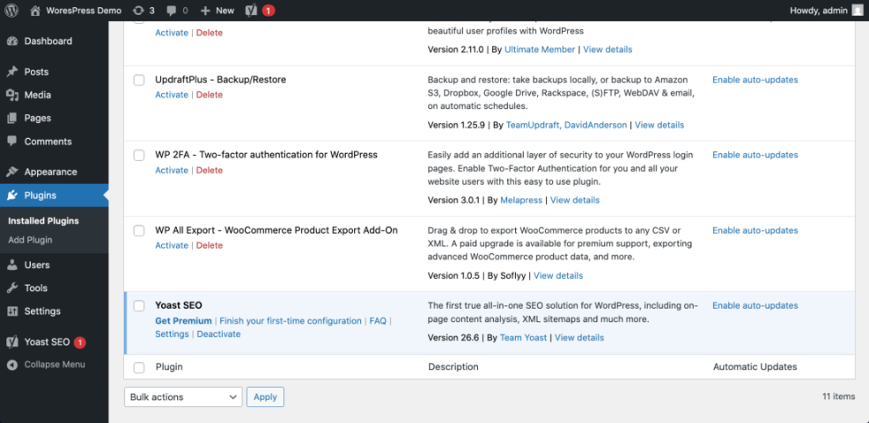Open the Settings menu label
This screenshot has height=423, width=869.
click(42, 311)
